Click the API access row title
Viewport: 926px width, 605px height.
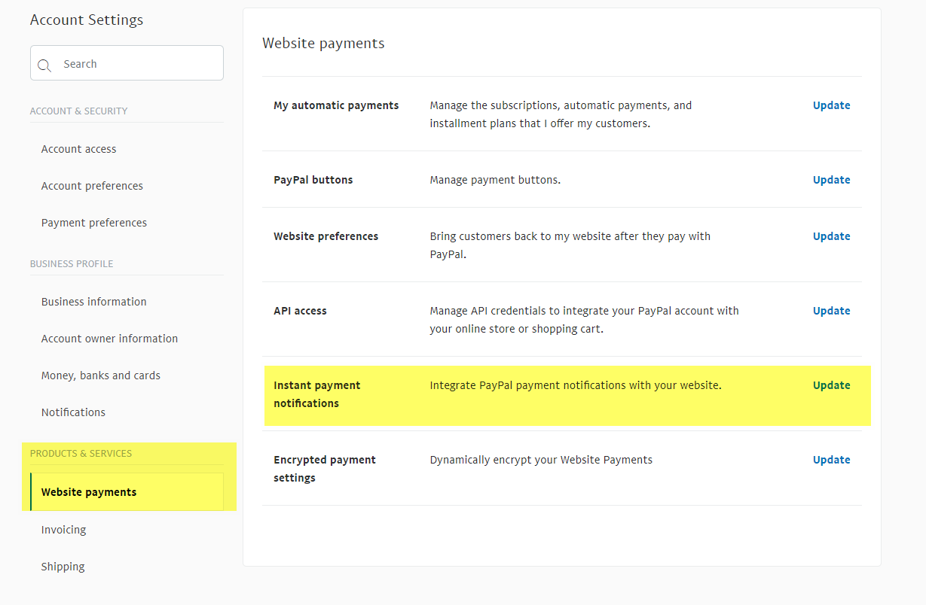[x=300, y=311]
